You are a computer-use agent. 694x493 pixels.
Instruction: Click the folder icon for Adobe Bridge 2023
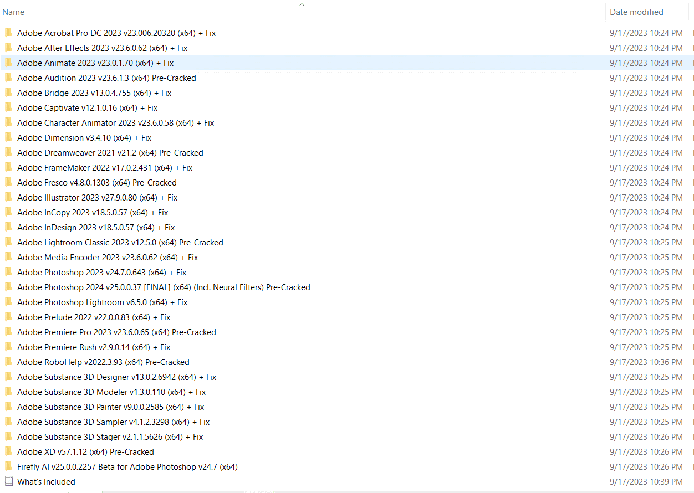click(x=8, y=93)
